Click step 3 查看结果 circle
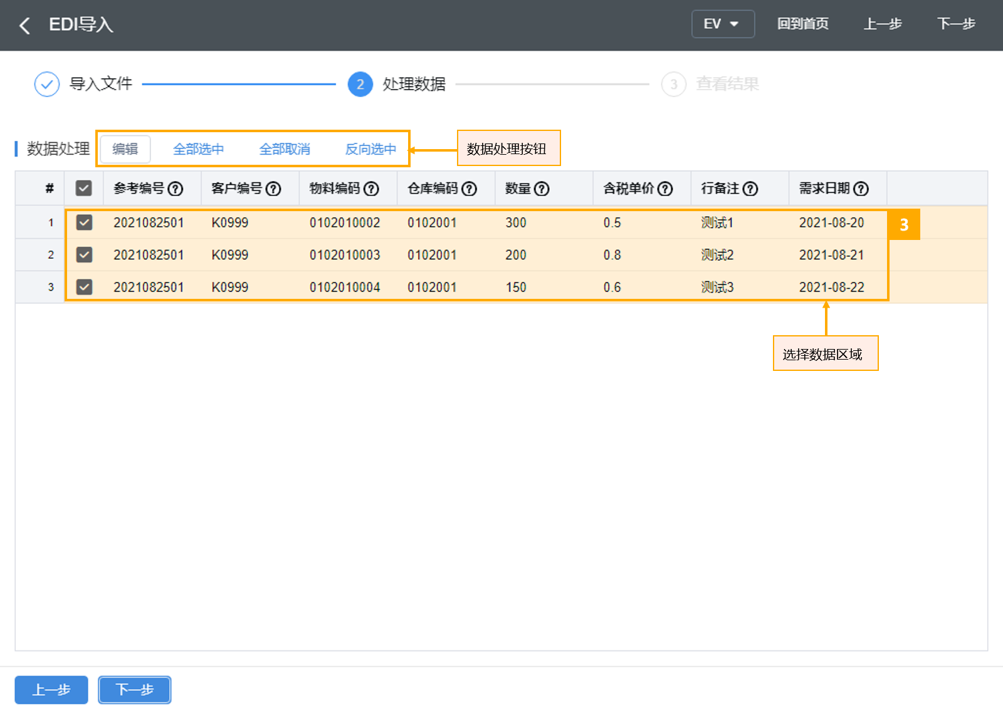Image resolution: width=1003 pixels, height=713 pixels. coord(674,84)
